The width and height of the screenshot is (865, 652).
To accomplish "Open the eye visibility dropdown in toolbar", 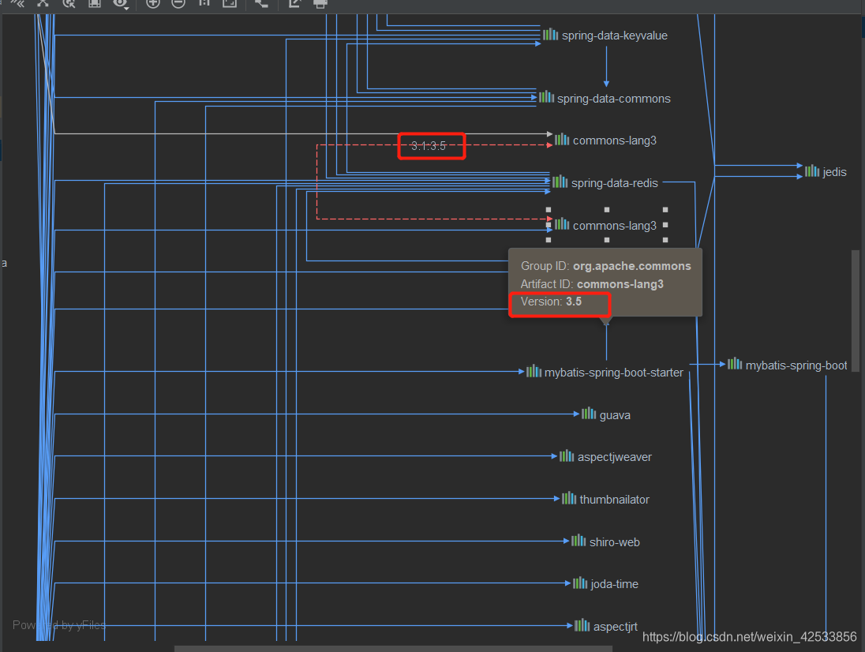I will (121, 4).
